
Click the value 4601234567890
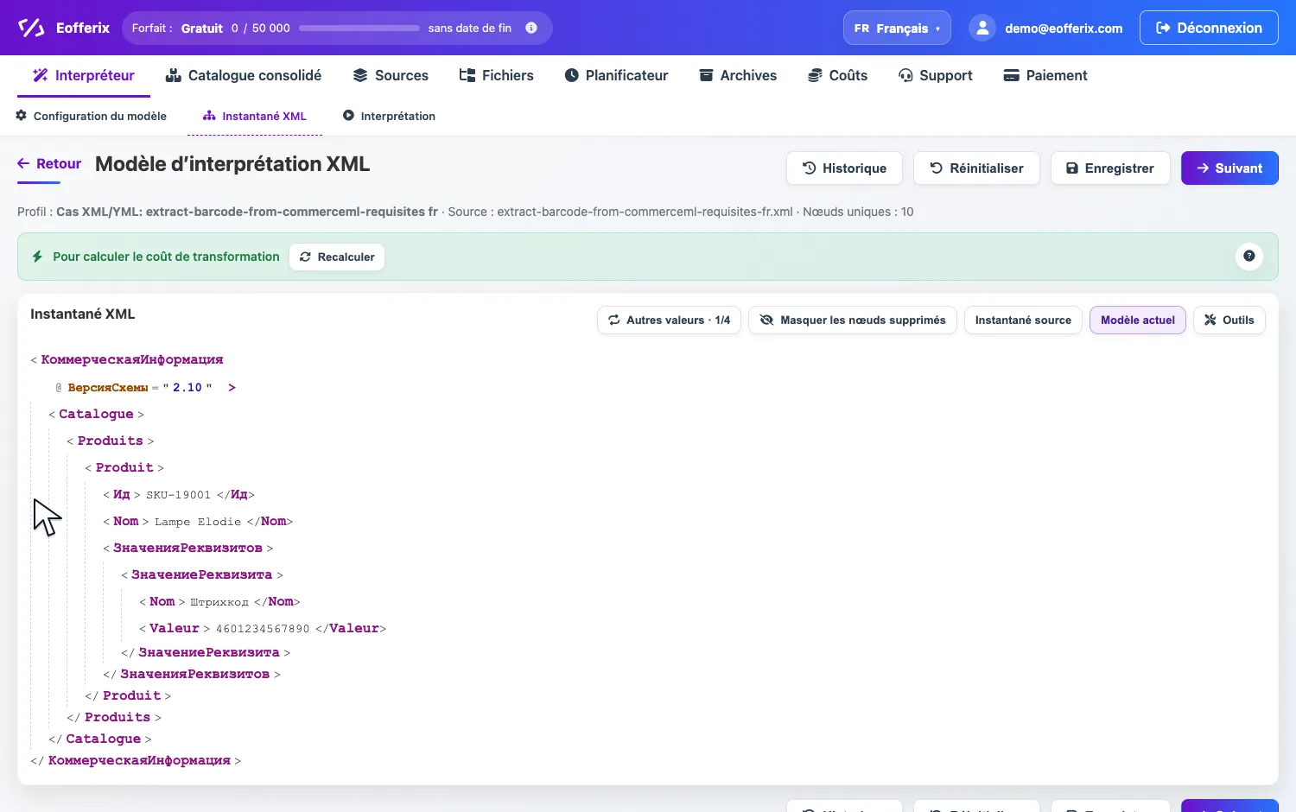pos(263,629)
